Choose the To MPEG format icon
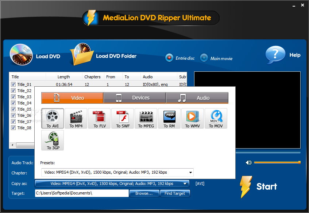This screenshot has height=213, width=309. [x=146, y=118]
